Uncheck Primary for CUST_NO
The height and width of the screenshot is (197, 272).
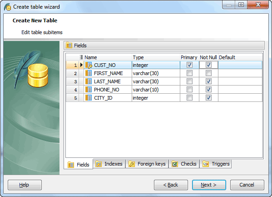click(189, 65)
